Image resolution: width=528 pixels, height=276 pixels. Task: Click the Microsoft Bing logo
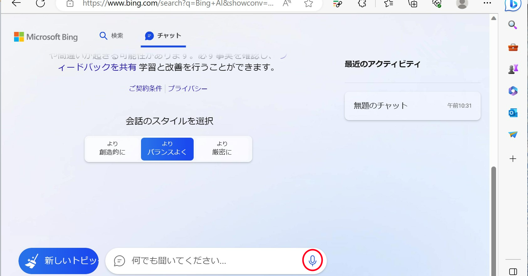pyautogui.click(x=46, y=37)
